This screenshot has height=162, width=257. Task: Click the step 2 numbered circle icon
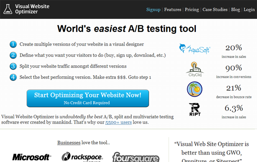click(13, 55)
